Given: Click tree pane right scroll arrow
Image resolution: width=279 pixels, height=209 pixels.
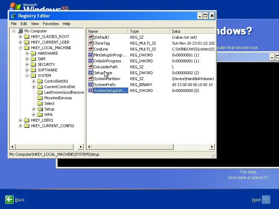Looking at the screenshot, I should [81, 147].
